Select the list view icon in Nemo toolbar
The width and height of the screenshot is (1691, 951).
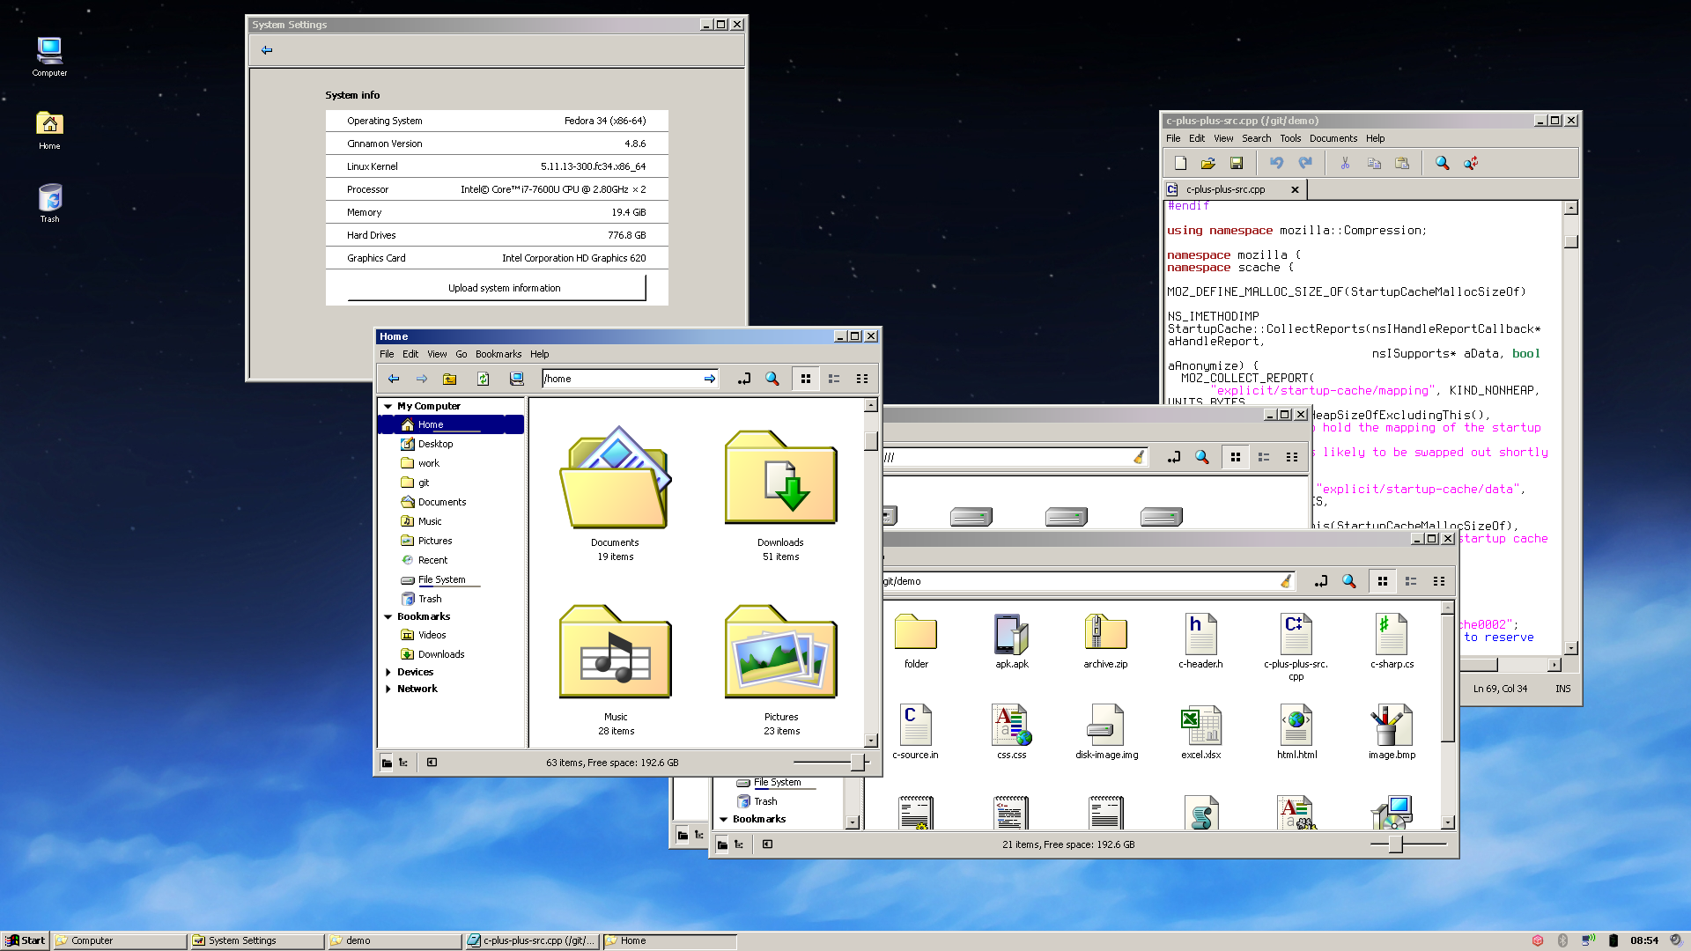(834, 379)
